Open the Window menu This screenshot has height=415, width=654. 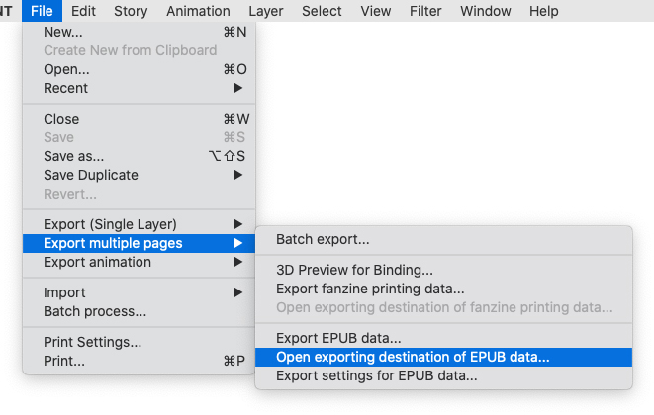[x=485, y=12]
